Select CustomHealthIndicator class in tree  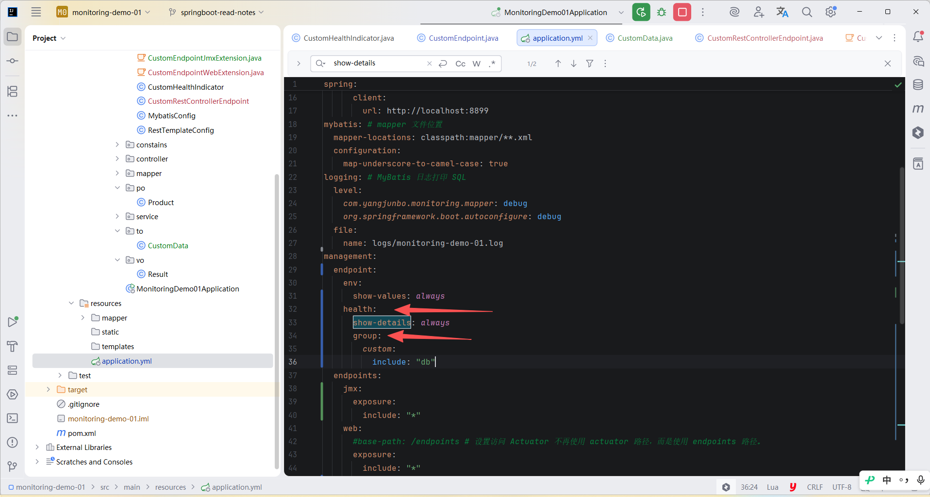[x=186, y=87]
